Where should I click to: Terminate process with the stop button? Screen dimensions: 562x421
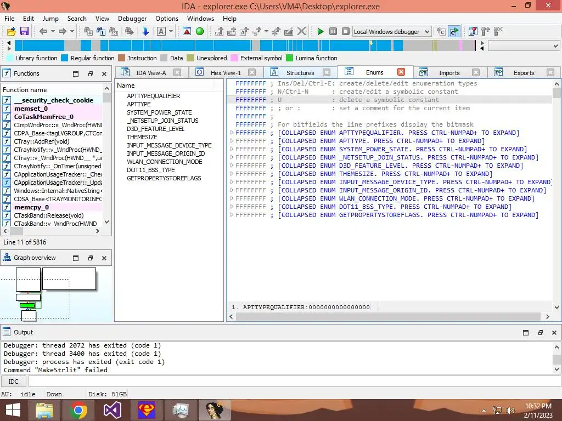346,31
